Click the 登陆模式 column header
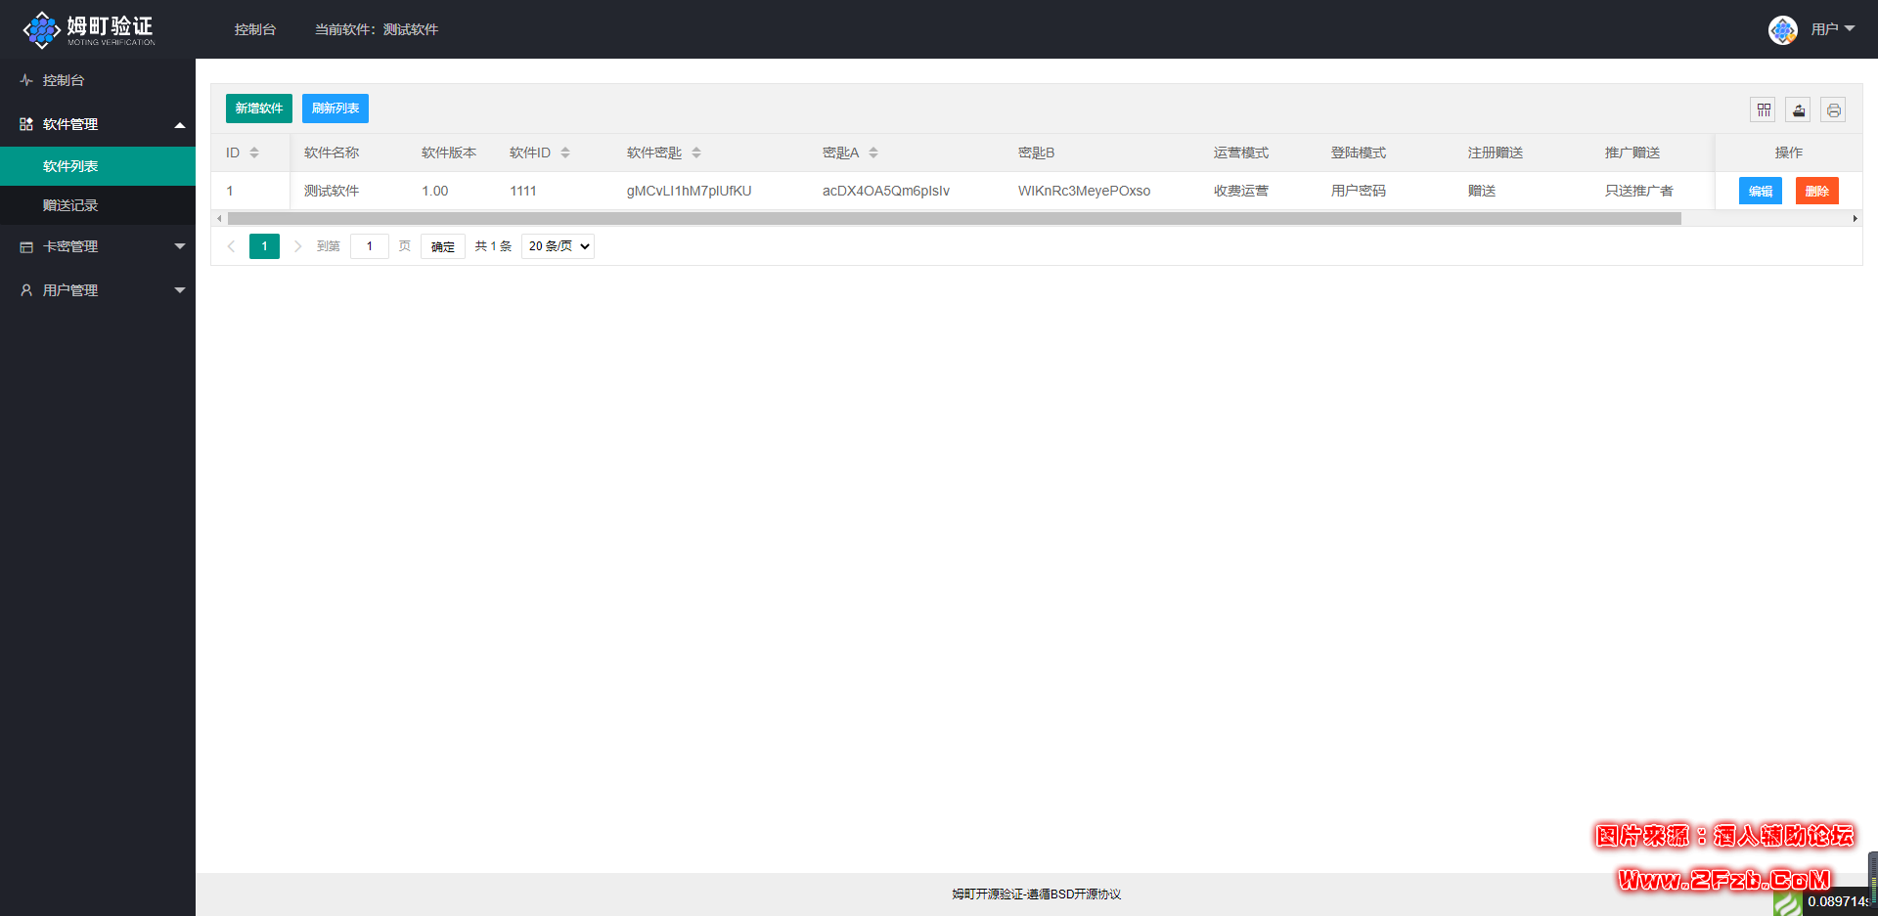 point(1359,153)
